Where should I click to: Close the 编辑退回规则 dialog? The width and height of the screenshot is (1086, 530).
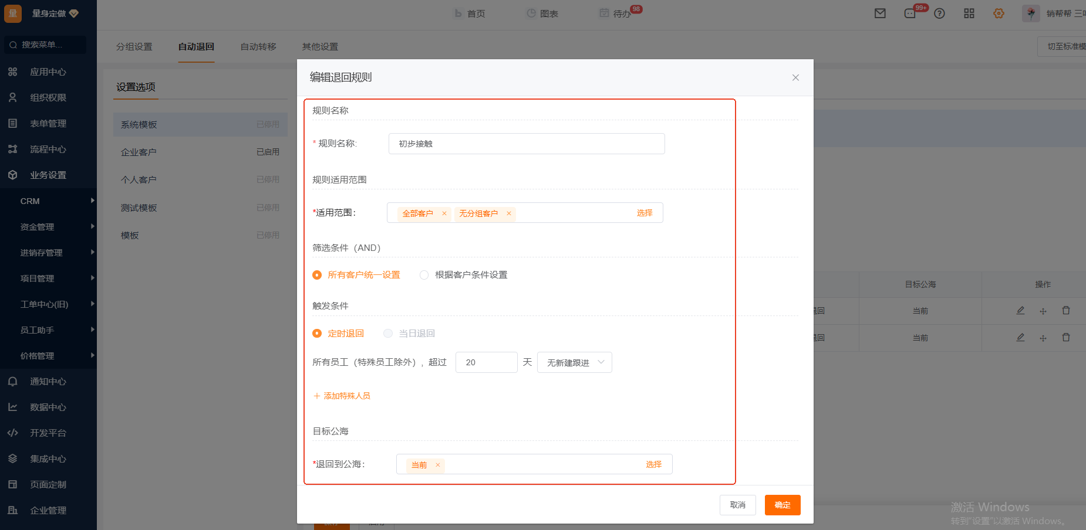[795, 77]
